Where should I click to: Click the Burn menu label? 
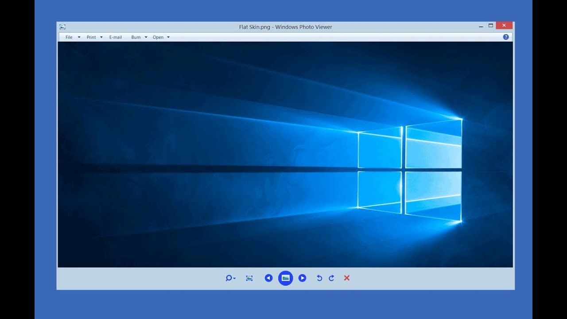click(x=136, y=37)
